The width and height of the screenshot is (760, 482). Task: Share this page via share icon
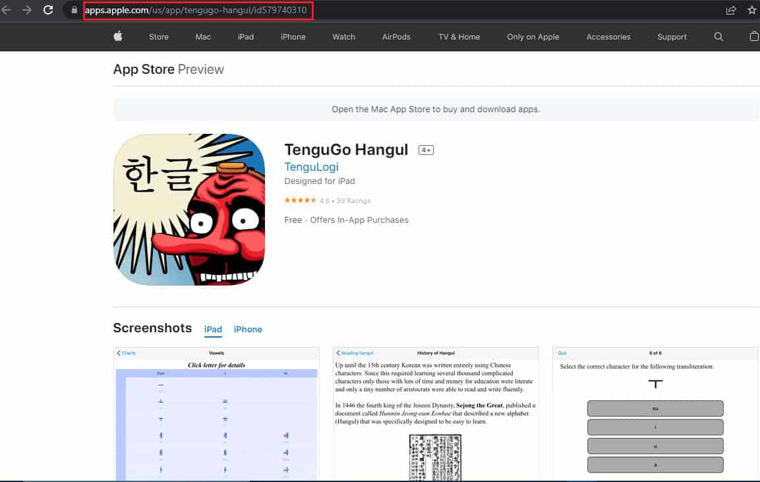[x=731, y=10]
